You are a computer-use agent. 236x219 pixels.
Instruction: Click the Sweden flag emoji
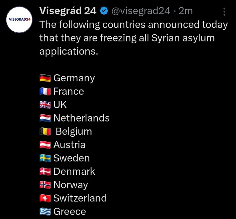(x=45, y=158)
